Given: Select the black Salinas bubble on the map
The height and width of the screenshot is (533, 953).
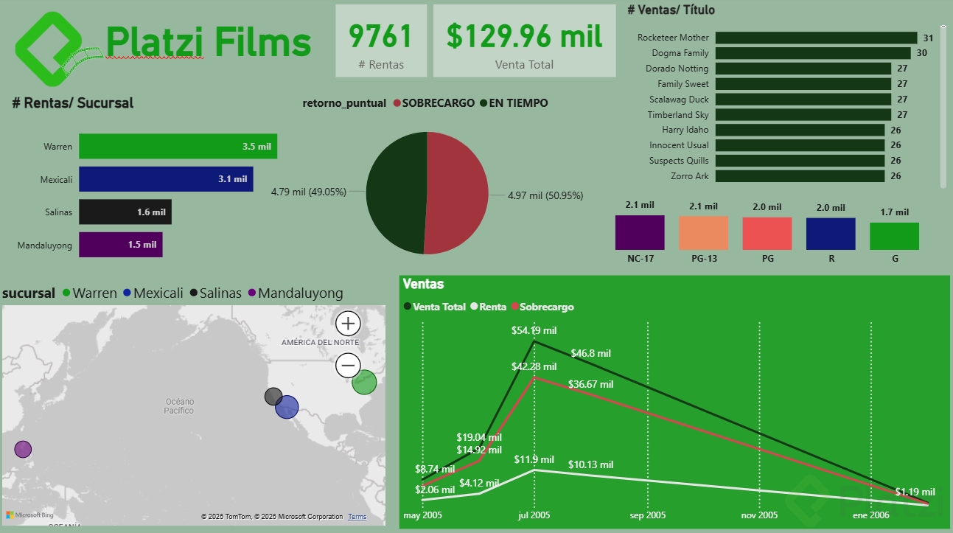Looking at the screenshot, I should point(273,397).
